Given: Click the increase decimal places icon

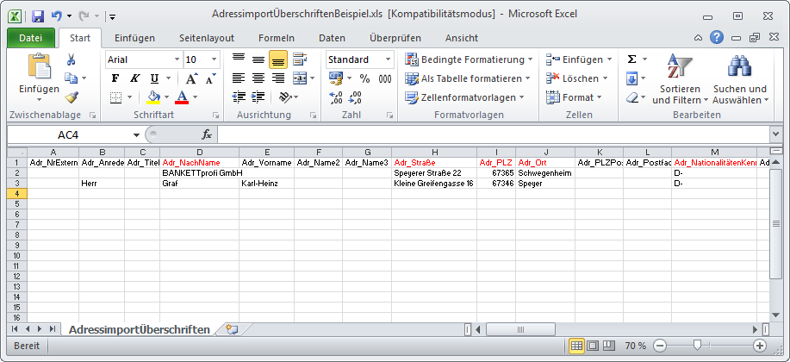Looking at the screenshot, I should point(335,97).
